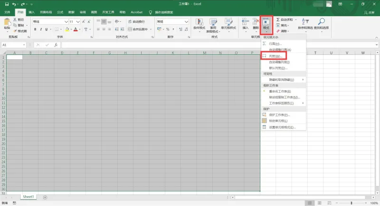Choose Row Height (行高) menu item
Screen dimensions: 380x206
[283, 44]
